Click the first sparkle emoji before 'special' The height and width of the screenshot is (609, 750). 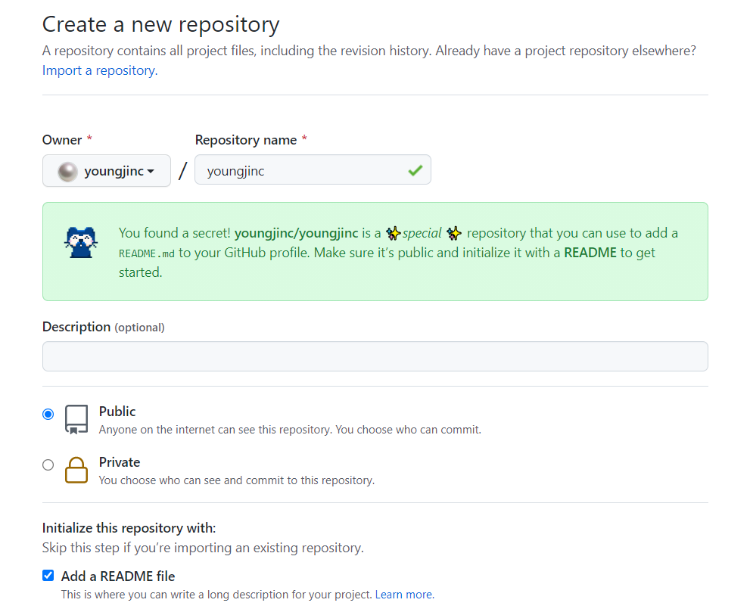click(x=394, y=233)
